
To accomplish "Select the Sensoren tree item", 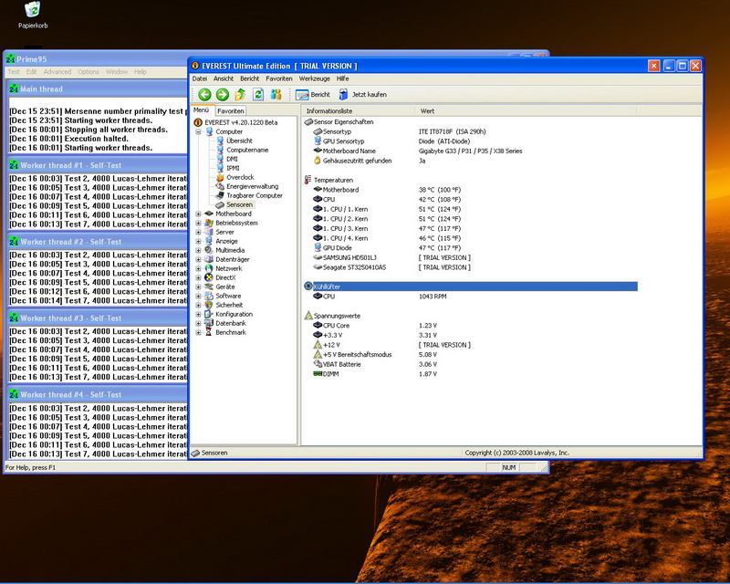I will click(x=239, y=204).
